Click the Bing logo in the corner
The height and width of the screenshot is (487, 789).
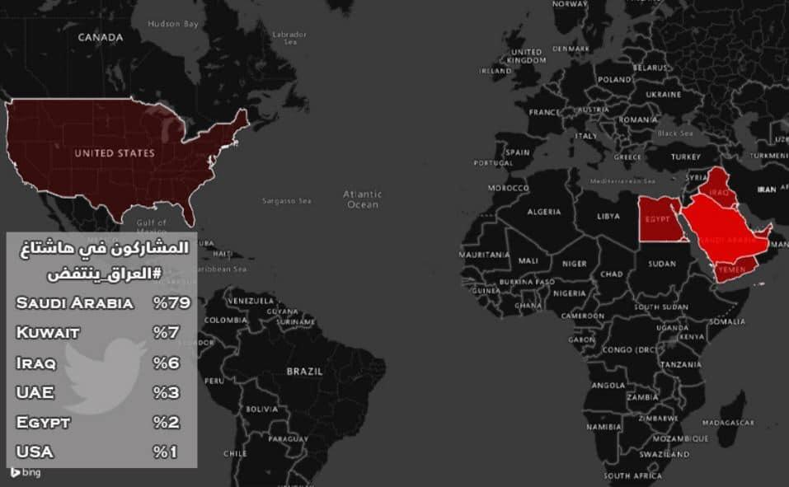click(x=25, y=473)
